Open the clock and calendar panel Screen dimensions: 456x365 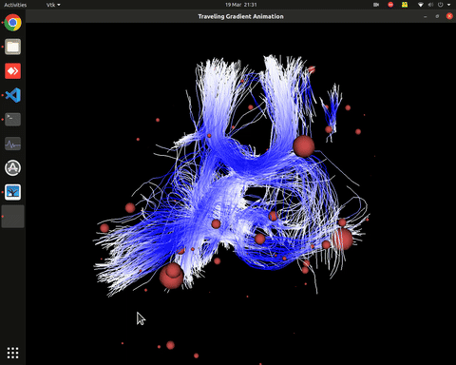coord(240,5)
